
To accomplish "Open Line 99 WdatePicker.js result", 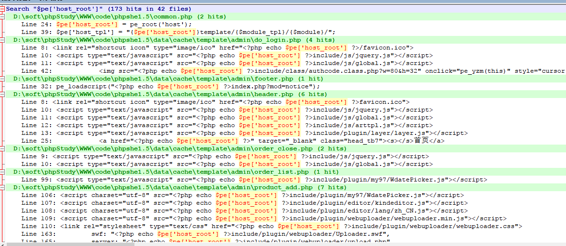I will point(254,180).
